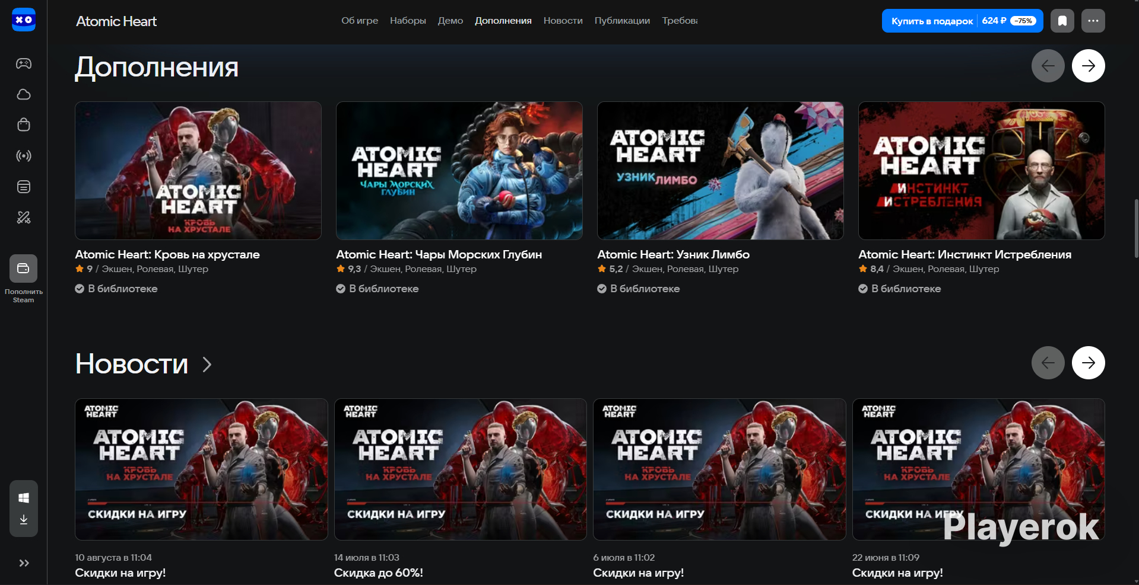Expand the sidebar with double chevron

pyautogui.click(x=24, y=563)
